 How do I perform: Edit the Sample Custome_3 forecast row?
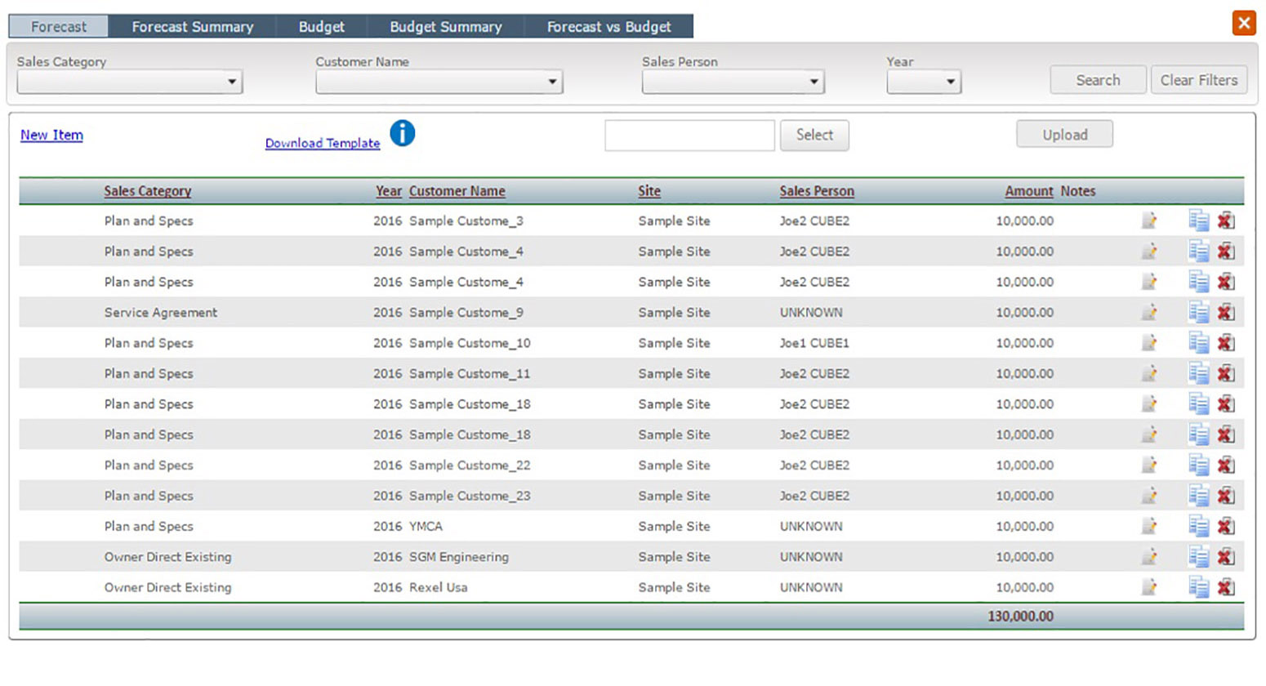[x=1149, y=220]
